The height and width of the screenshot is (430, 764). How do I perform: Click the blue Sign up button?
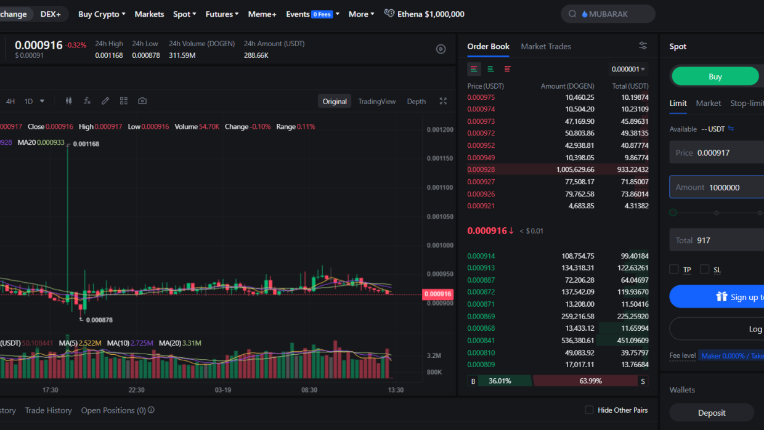(x=717, y=296)
